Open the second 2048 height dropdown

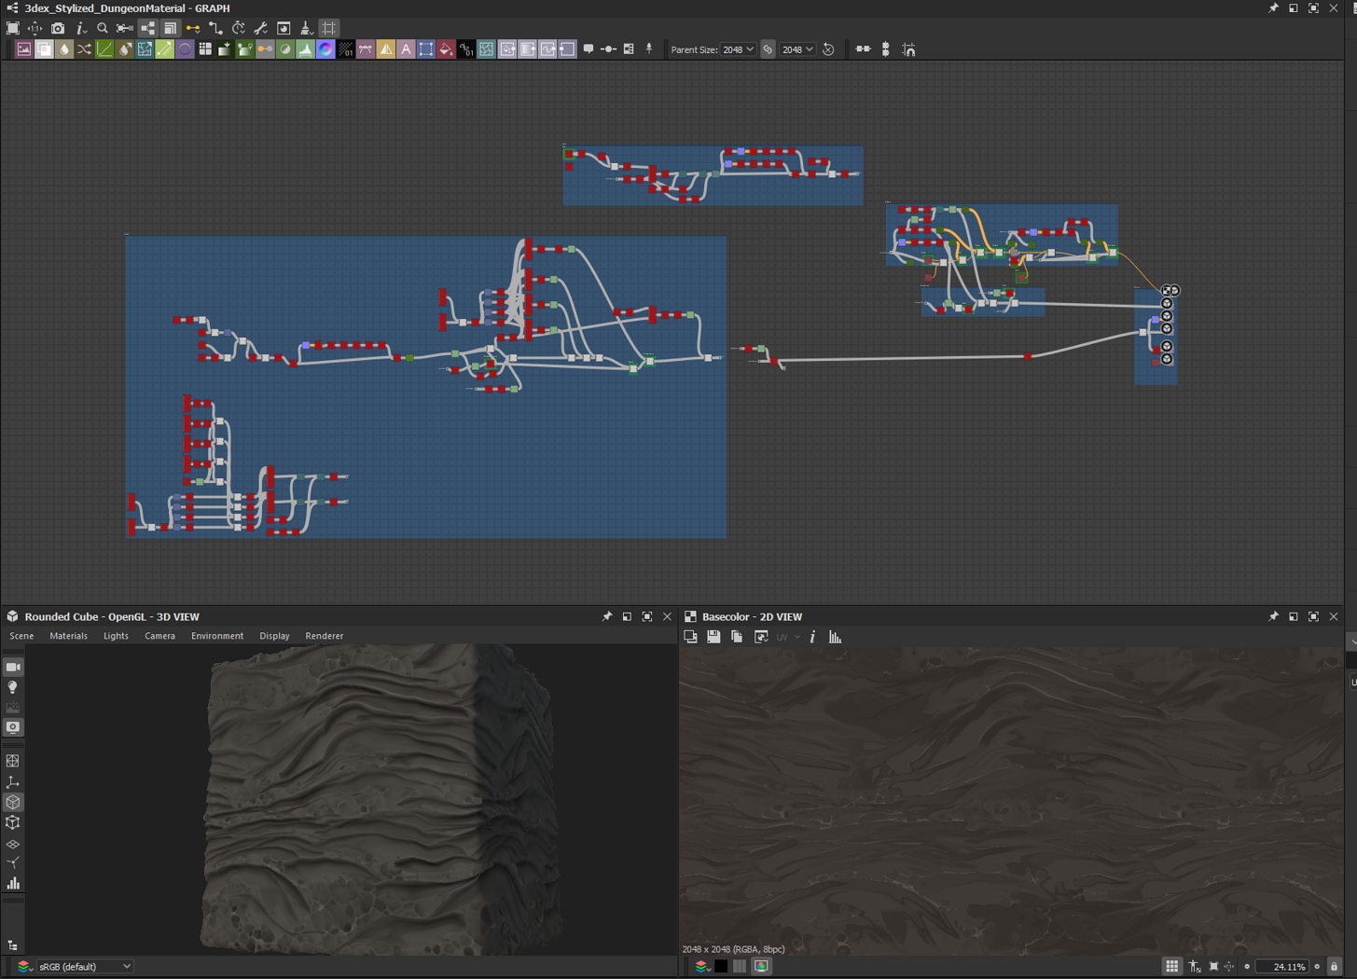[x=797, y=49]
